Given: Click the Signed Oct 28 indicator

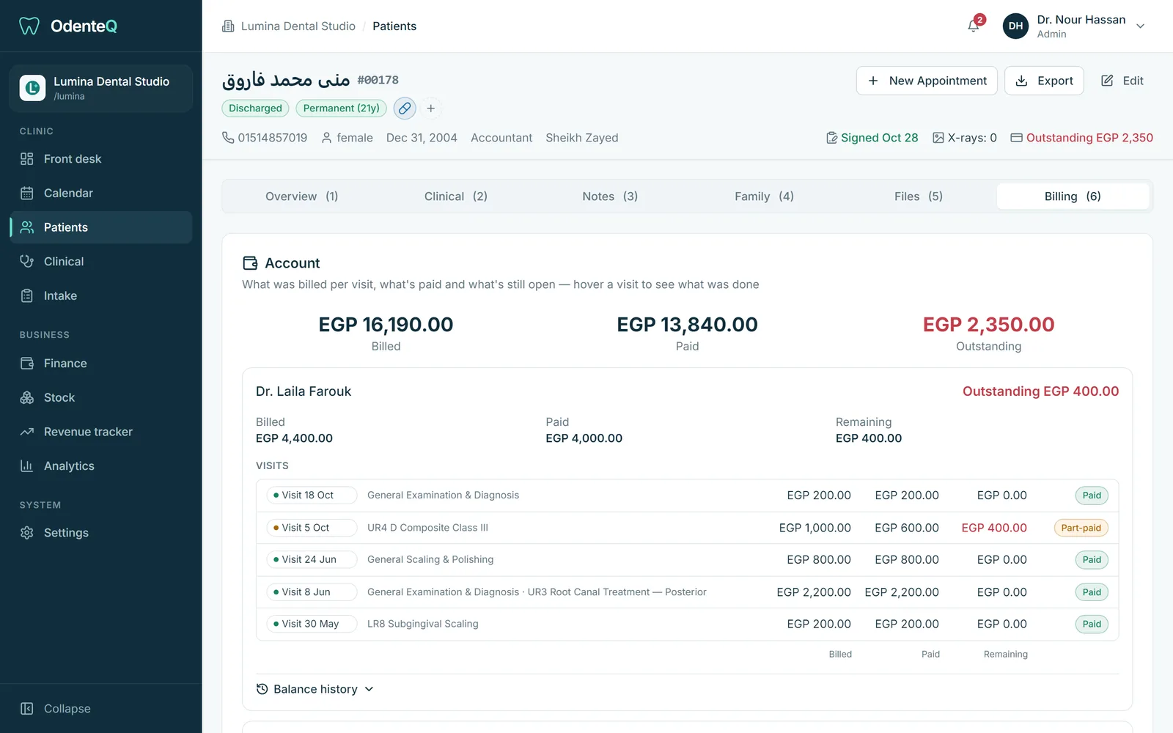Looking at the screenshot, I should (872, 138).
